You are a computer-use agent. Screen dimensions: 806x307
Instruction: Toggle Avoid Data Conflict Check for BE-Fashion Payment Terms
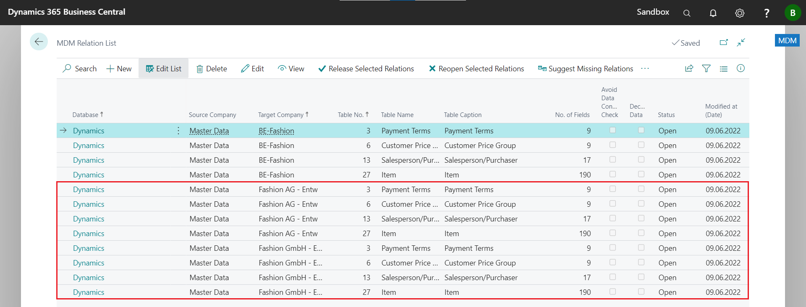click(612, 130)
